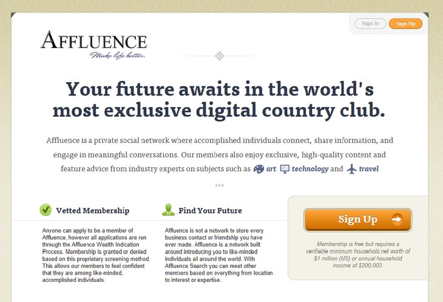Click the small dots divider below intro

coord(219,185)
